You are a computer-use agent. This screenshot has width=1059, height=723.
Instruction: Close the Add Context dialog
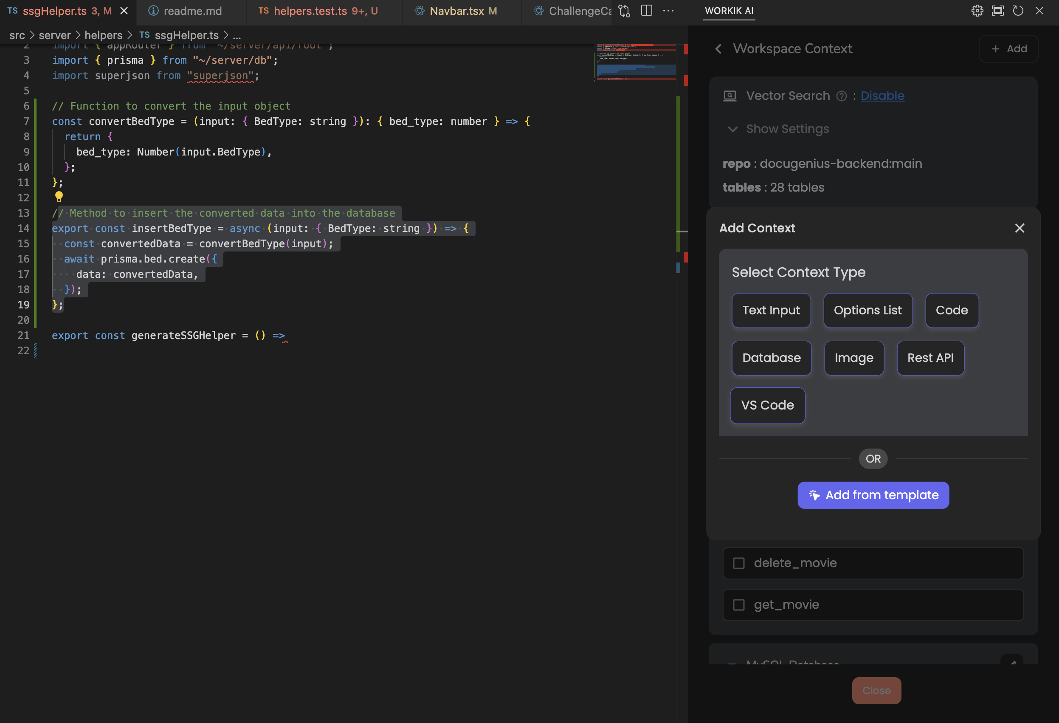tap(1020, 228)
